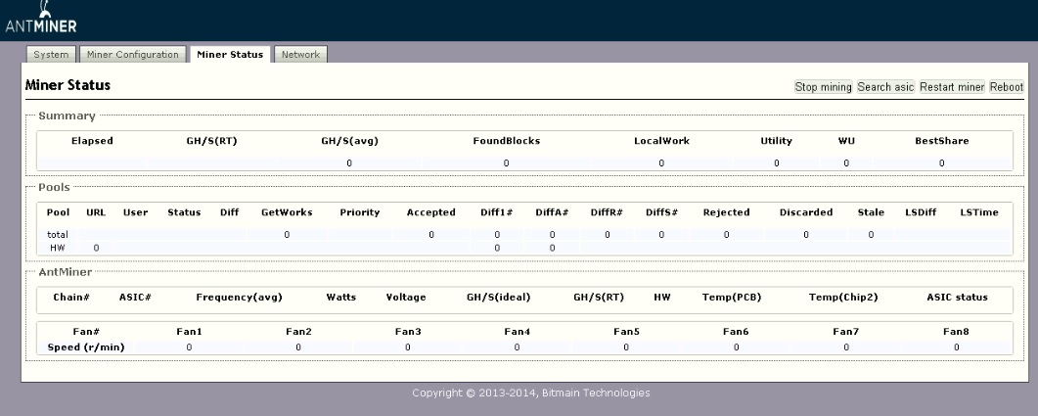Click the Stop mining button
This screenshot has height=416, width=1038.
823,87
